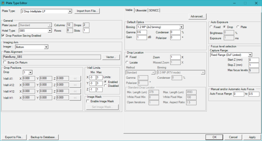Viewport: 262px width, 141px height.
Task: Click the Drops value field
Action: click(x=86, y=25)
